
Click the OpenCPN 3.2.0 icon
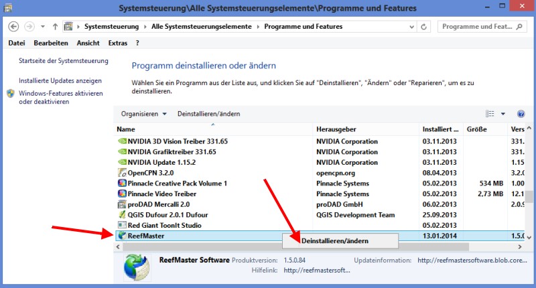pos(121,173)
